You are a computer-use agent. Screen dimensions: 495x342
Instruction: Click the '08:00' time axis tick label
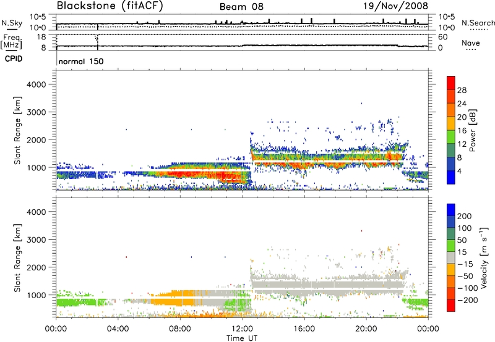tap(180, 329)
